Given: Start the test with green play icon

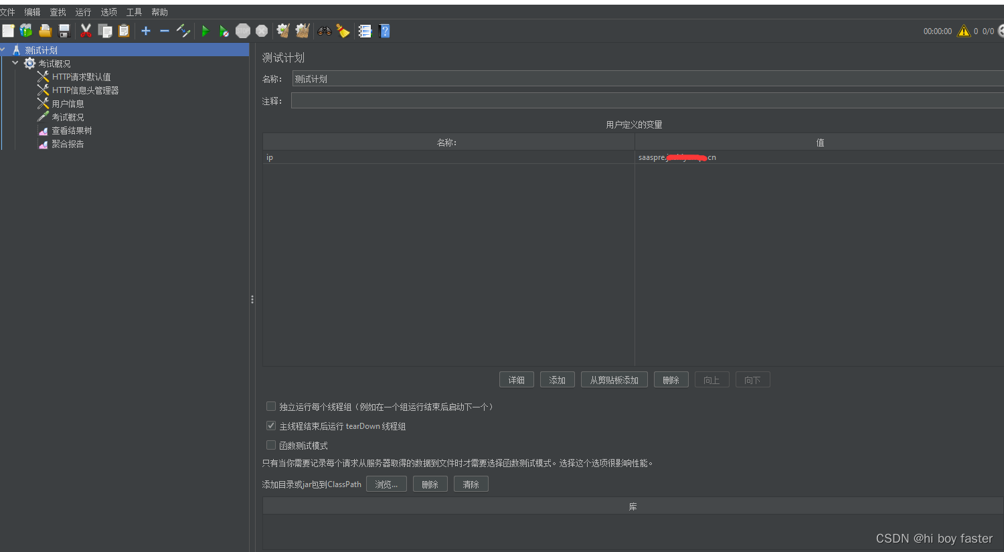Looking at the screenshot, I should pos(205,31).
